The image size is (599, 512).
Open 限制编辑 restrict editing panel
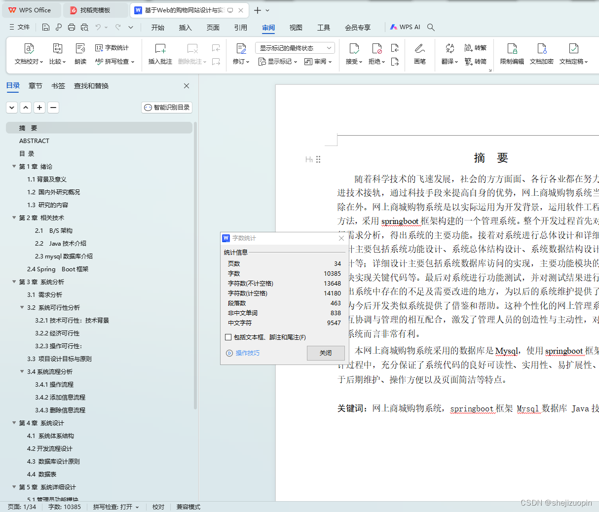click(x=512, y=54)
